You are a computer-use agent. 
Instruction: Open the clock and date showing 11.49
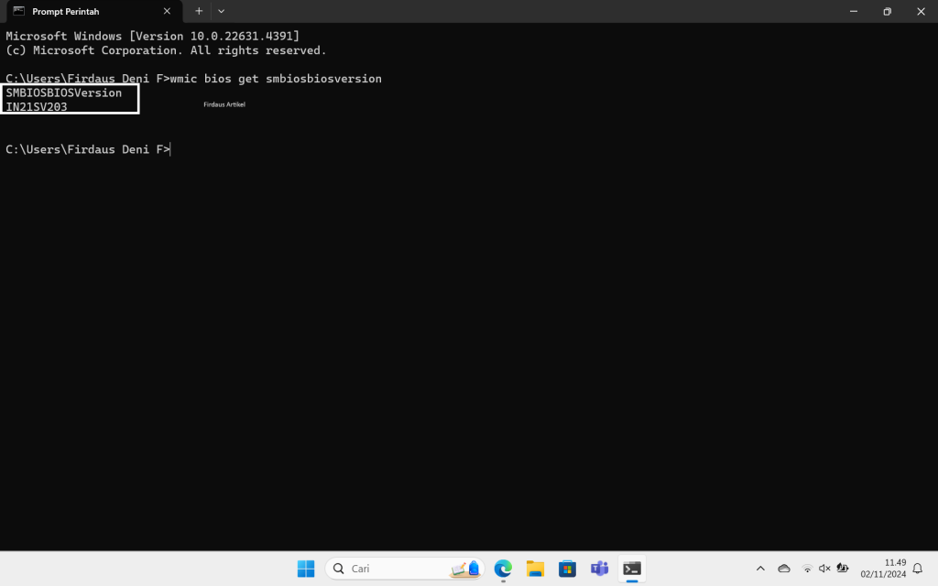coord(882,569)
